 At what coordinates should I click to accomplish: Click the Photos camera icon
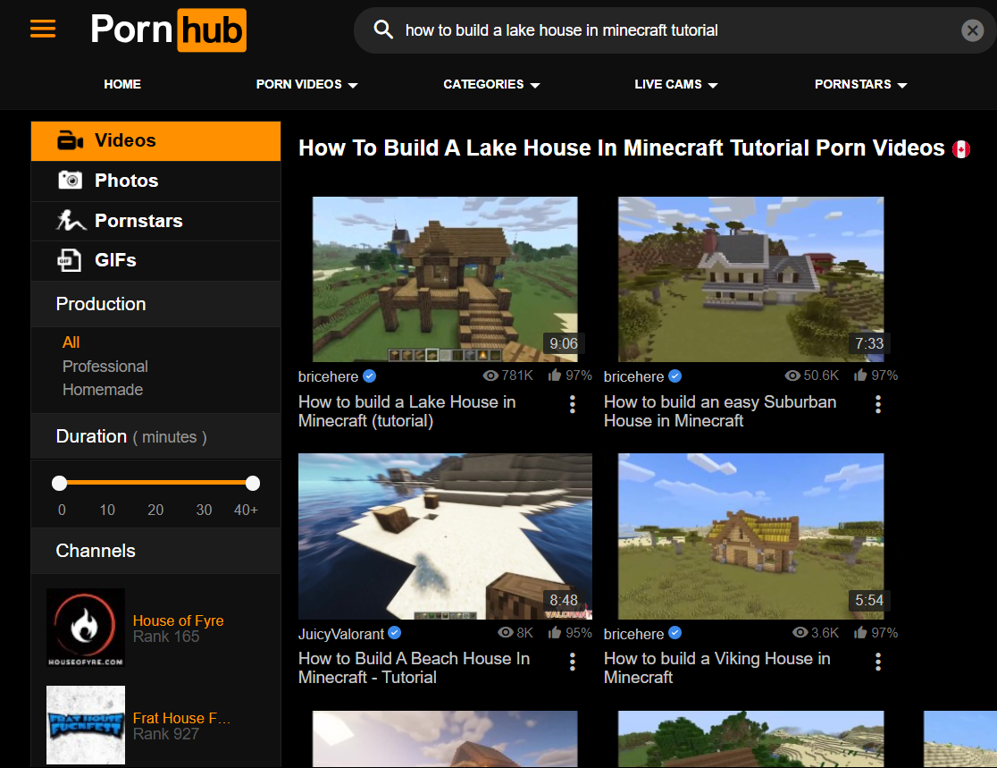pyautogui.click(x=70, y=180)
